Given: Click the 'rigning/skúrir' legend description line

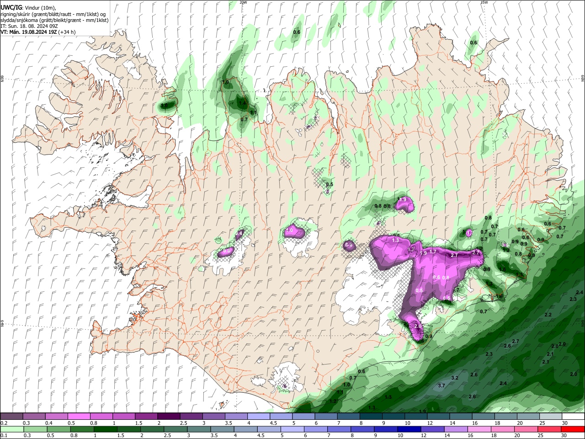Looking at the screenshot, I should pyautogui.click(x=53, y=14).
